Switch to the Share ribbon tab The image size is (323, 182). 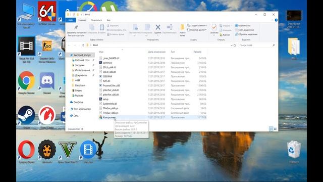tap(96, 20)
